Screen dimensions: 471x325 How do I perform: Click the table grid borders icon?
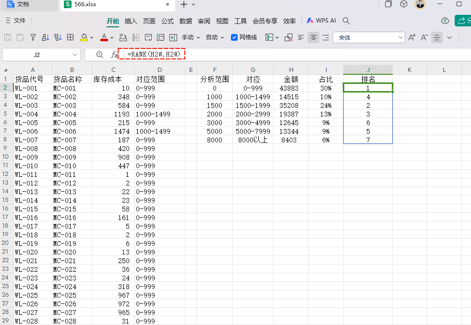70,37
